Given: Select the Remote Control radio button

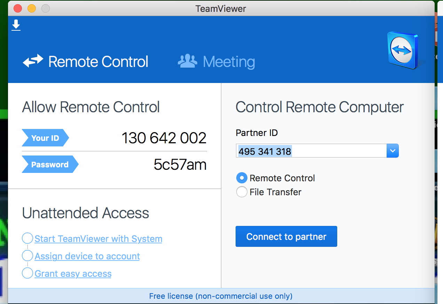Looking at the screenshot, I should pos(242,178).
